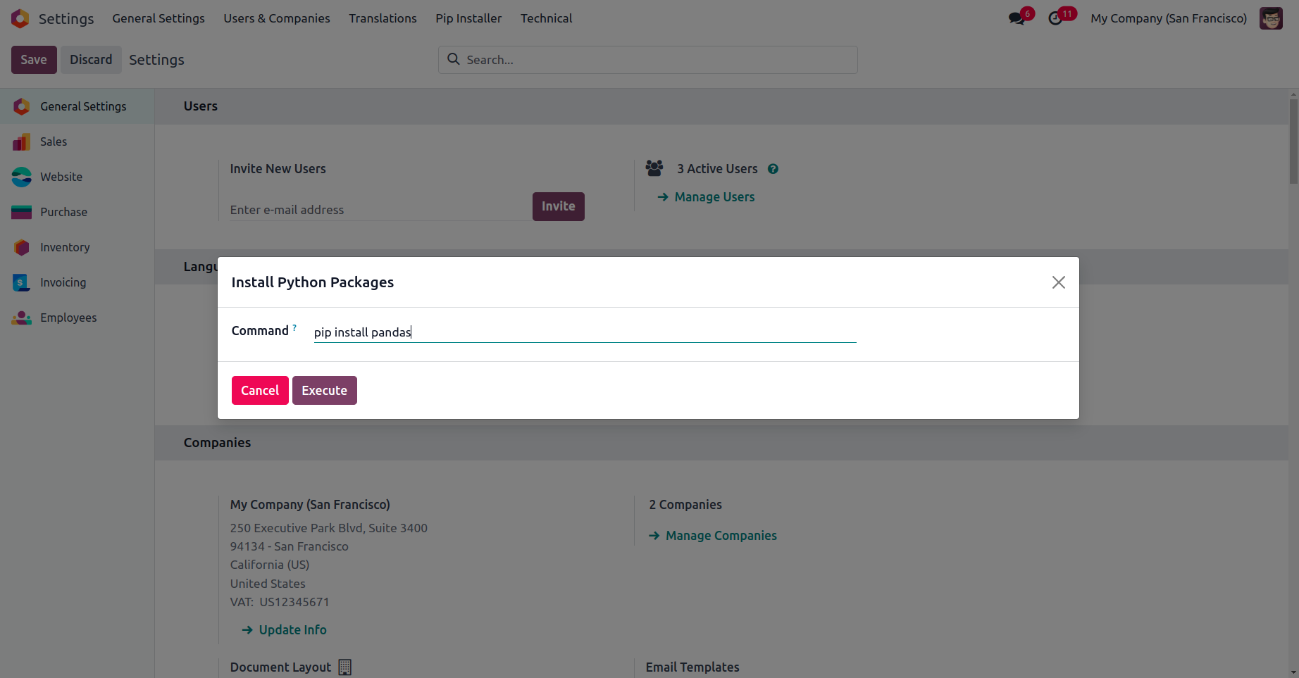
Task: Click the Active Users help question icon
Action: pos(773,169)
